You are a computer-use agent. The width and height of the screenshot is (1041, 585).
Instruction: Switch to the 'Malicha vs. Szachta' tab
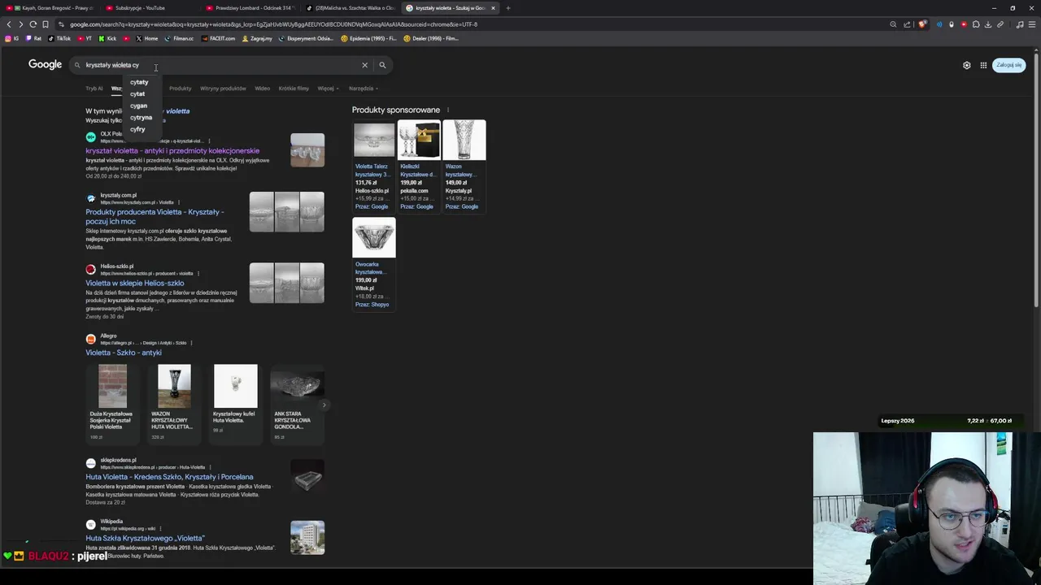(350, 8)
